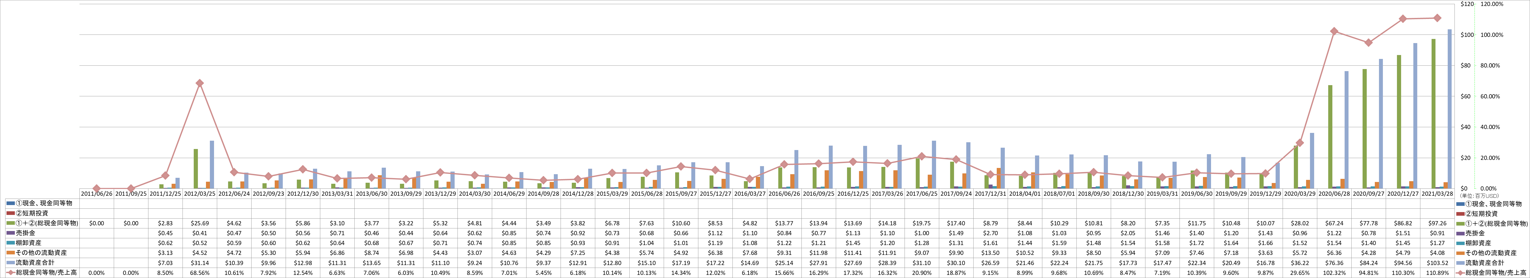This screenshot has height=278, width=1530.
Task: Select the 2020/03/29 date column header
Action: [1300, 194]
